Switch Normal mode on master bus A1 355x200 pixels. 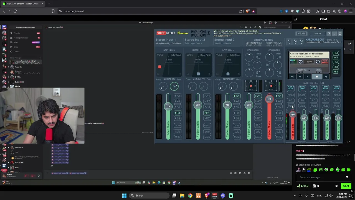291,88
